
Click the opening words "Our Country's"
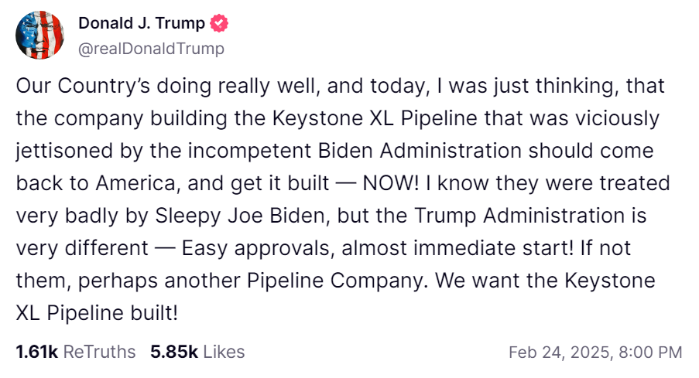point(83,86)
